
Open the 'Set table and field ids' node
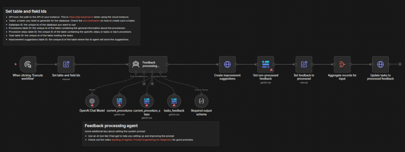(66, 64)
